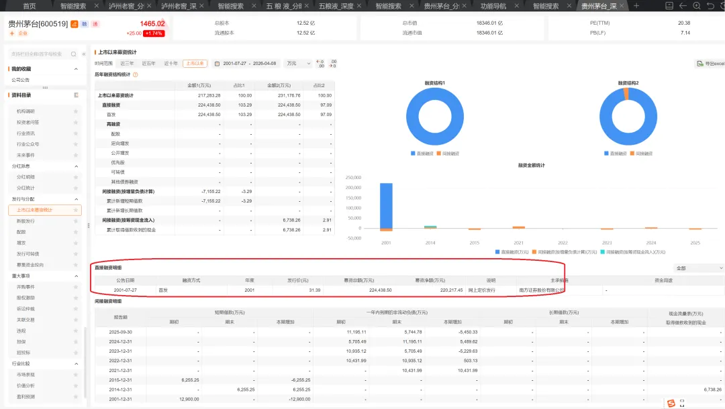Switch to the 五粮液_深度 tab

pos(336,6)
